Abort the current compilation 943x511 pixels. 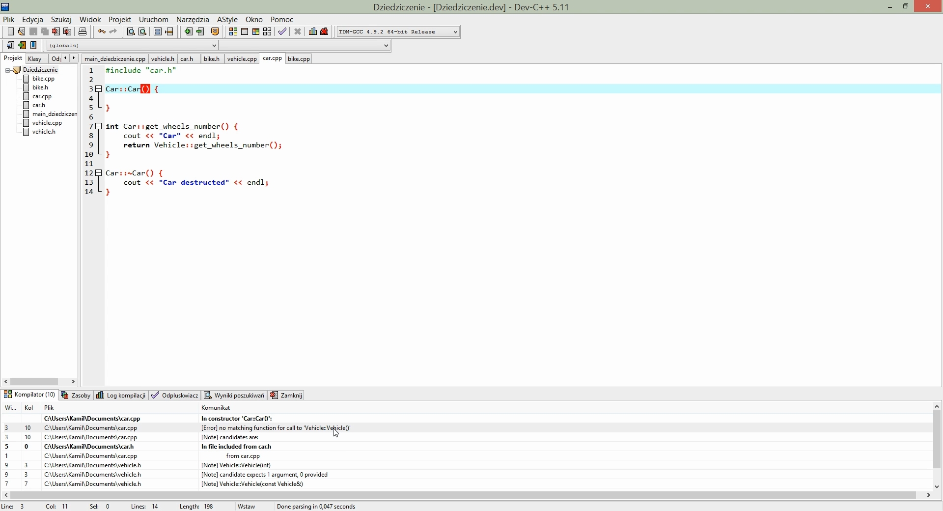298,31
